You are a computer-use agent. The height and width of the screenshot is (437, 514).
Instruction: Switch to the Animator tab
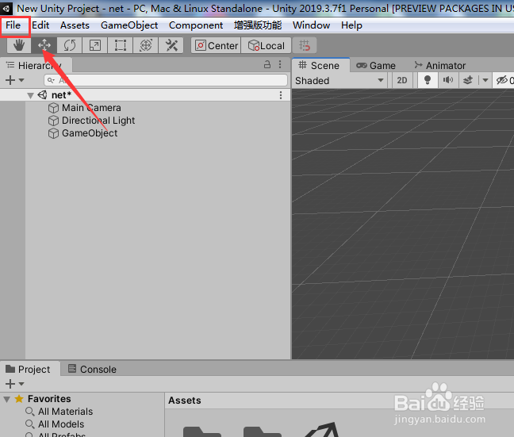pos(440,66)
